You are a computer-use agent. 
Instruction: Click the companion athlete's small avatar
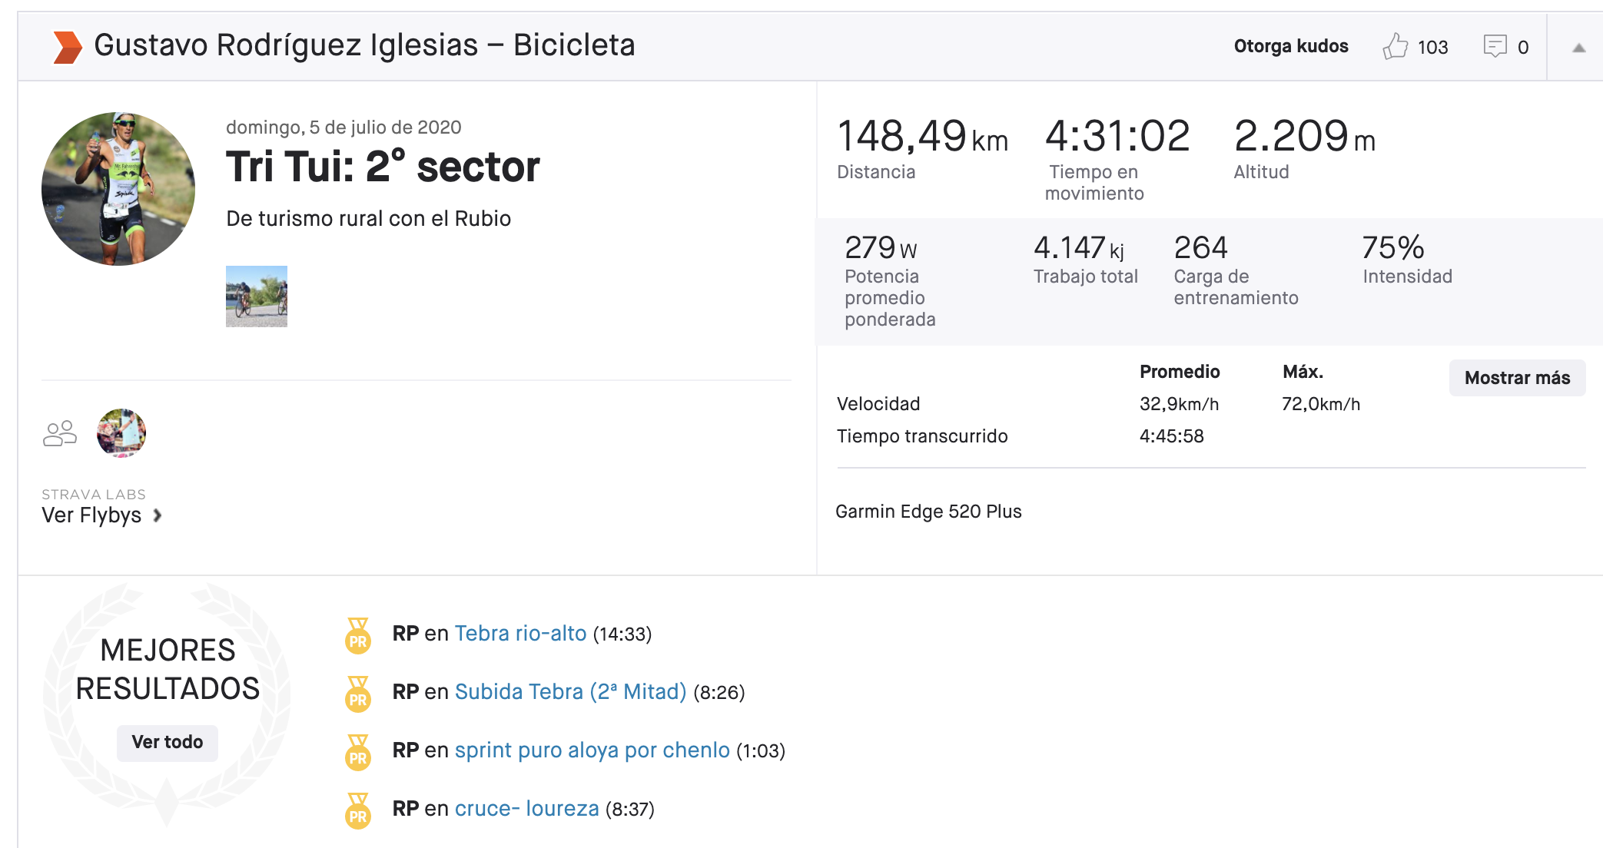pos(121,433)
